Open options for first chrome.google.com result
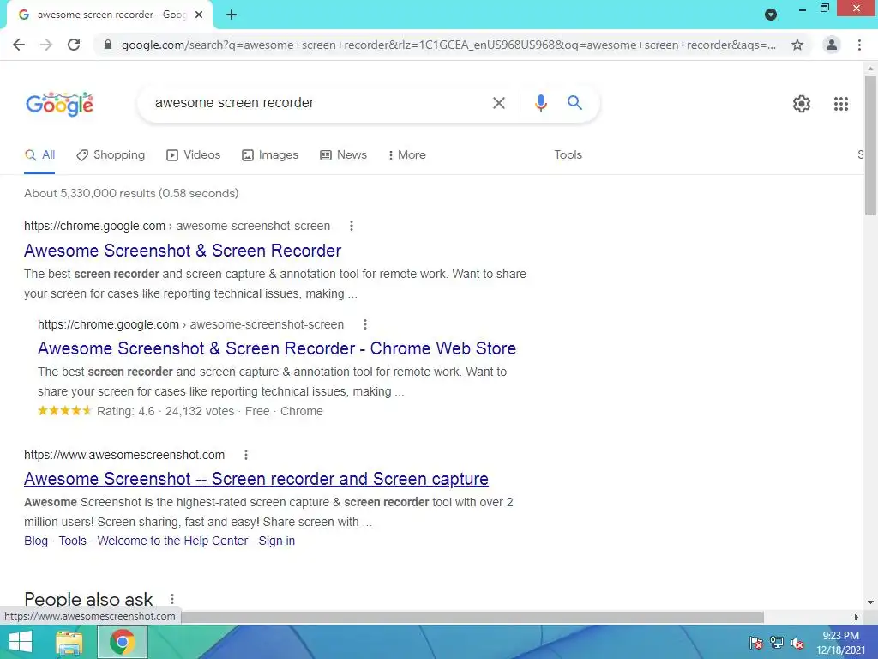Image resolution: width=878 pixels, height=659 pixels. tap(351, 226)
